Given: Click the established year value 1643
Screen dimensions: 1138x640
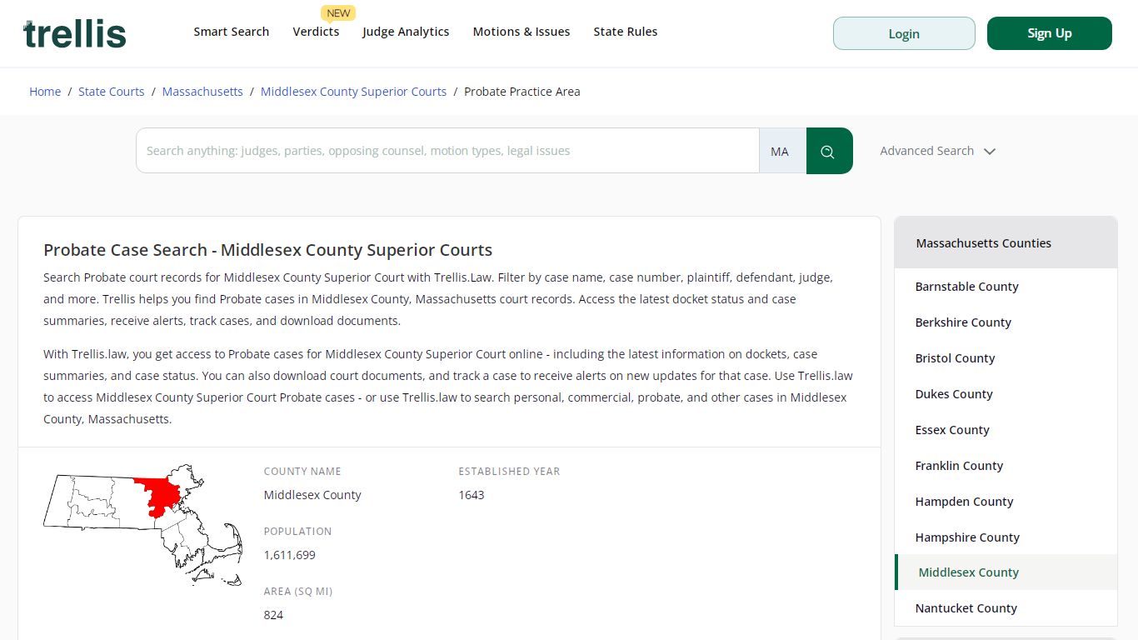Looking at the screenshot, I should pyautogui.click(x=471, y=495).
